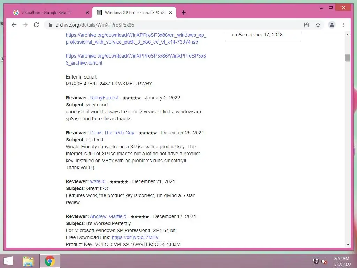The width and height of the screenshot is (357, 268).
Task: Click the 'Subject: Great ISO!' line
Action: coord(88,188)
